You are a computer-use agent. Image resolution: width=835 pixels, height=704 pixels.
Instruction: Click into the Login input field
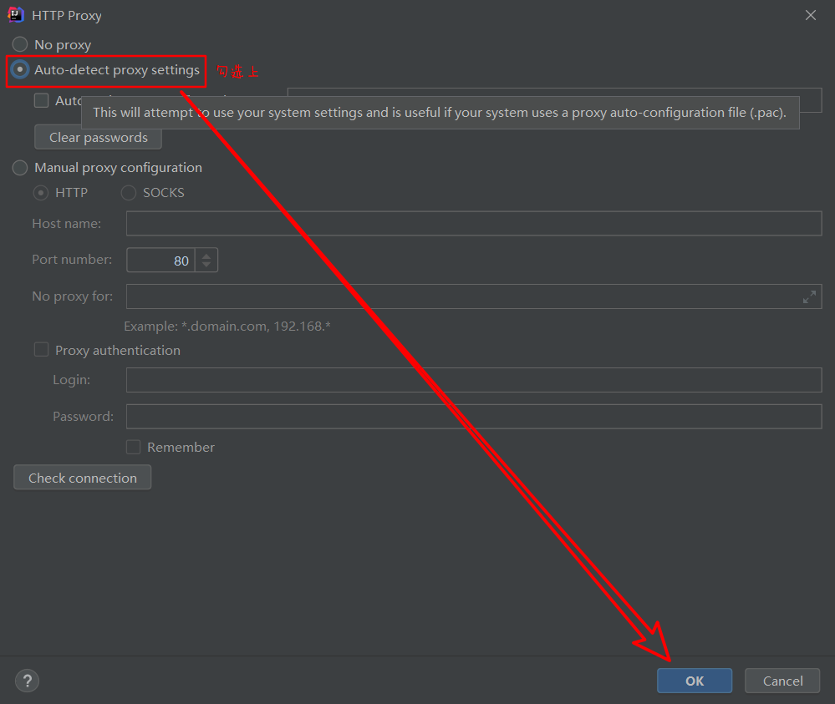coord(474,380)
